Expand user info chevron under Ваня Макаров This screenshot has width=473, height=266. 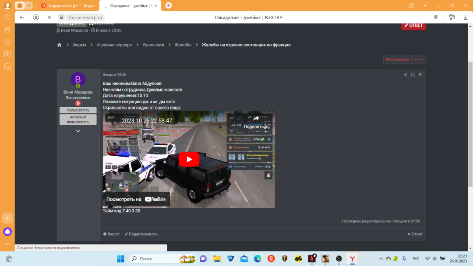[78, 131]
